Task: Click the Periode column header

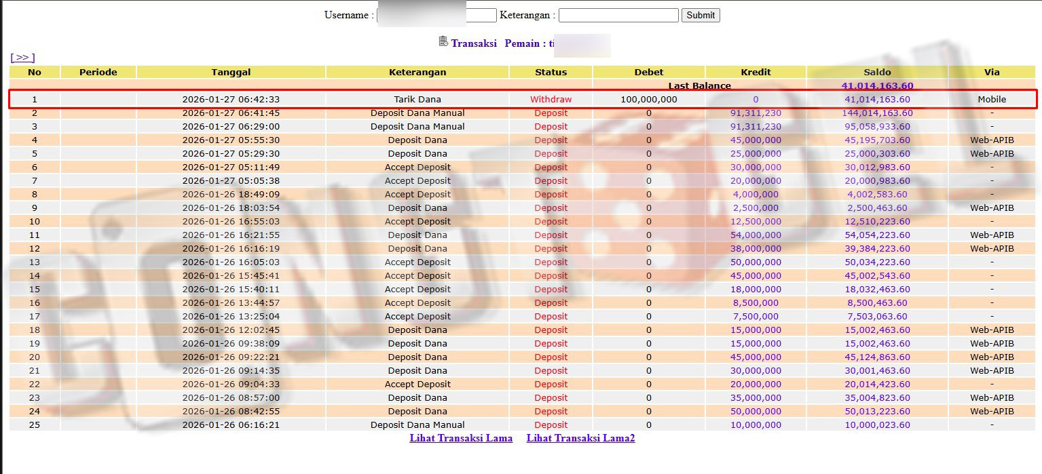Action: (x=98, y=72)
